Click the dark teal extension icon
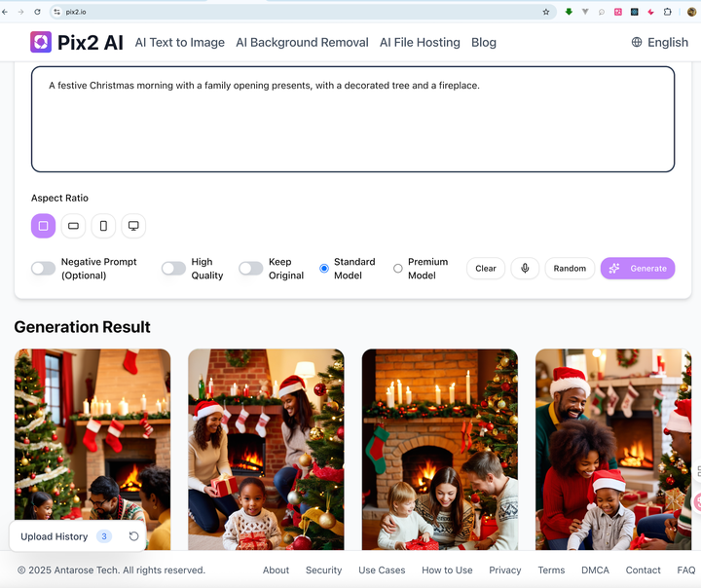The height and width of the screenshot is (588, 701). pyautogui.click(x=635, y=12)
